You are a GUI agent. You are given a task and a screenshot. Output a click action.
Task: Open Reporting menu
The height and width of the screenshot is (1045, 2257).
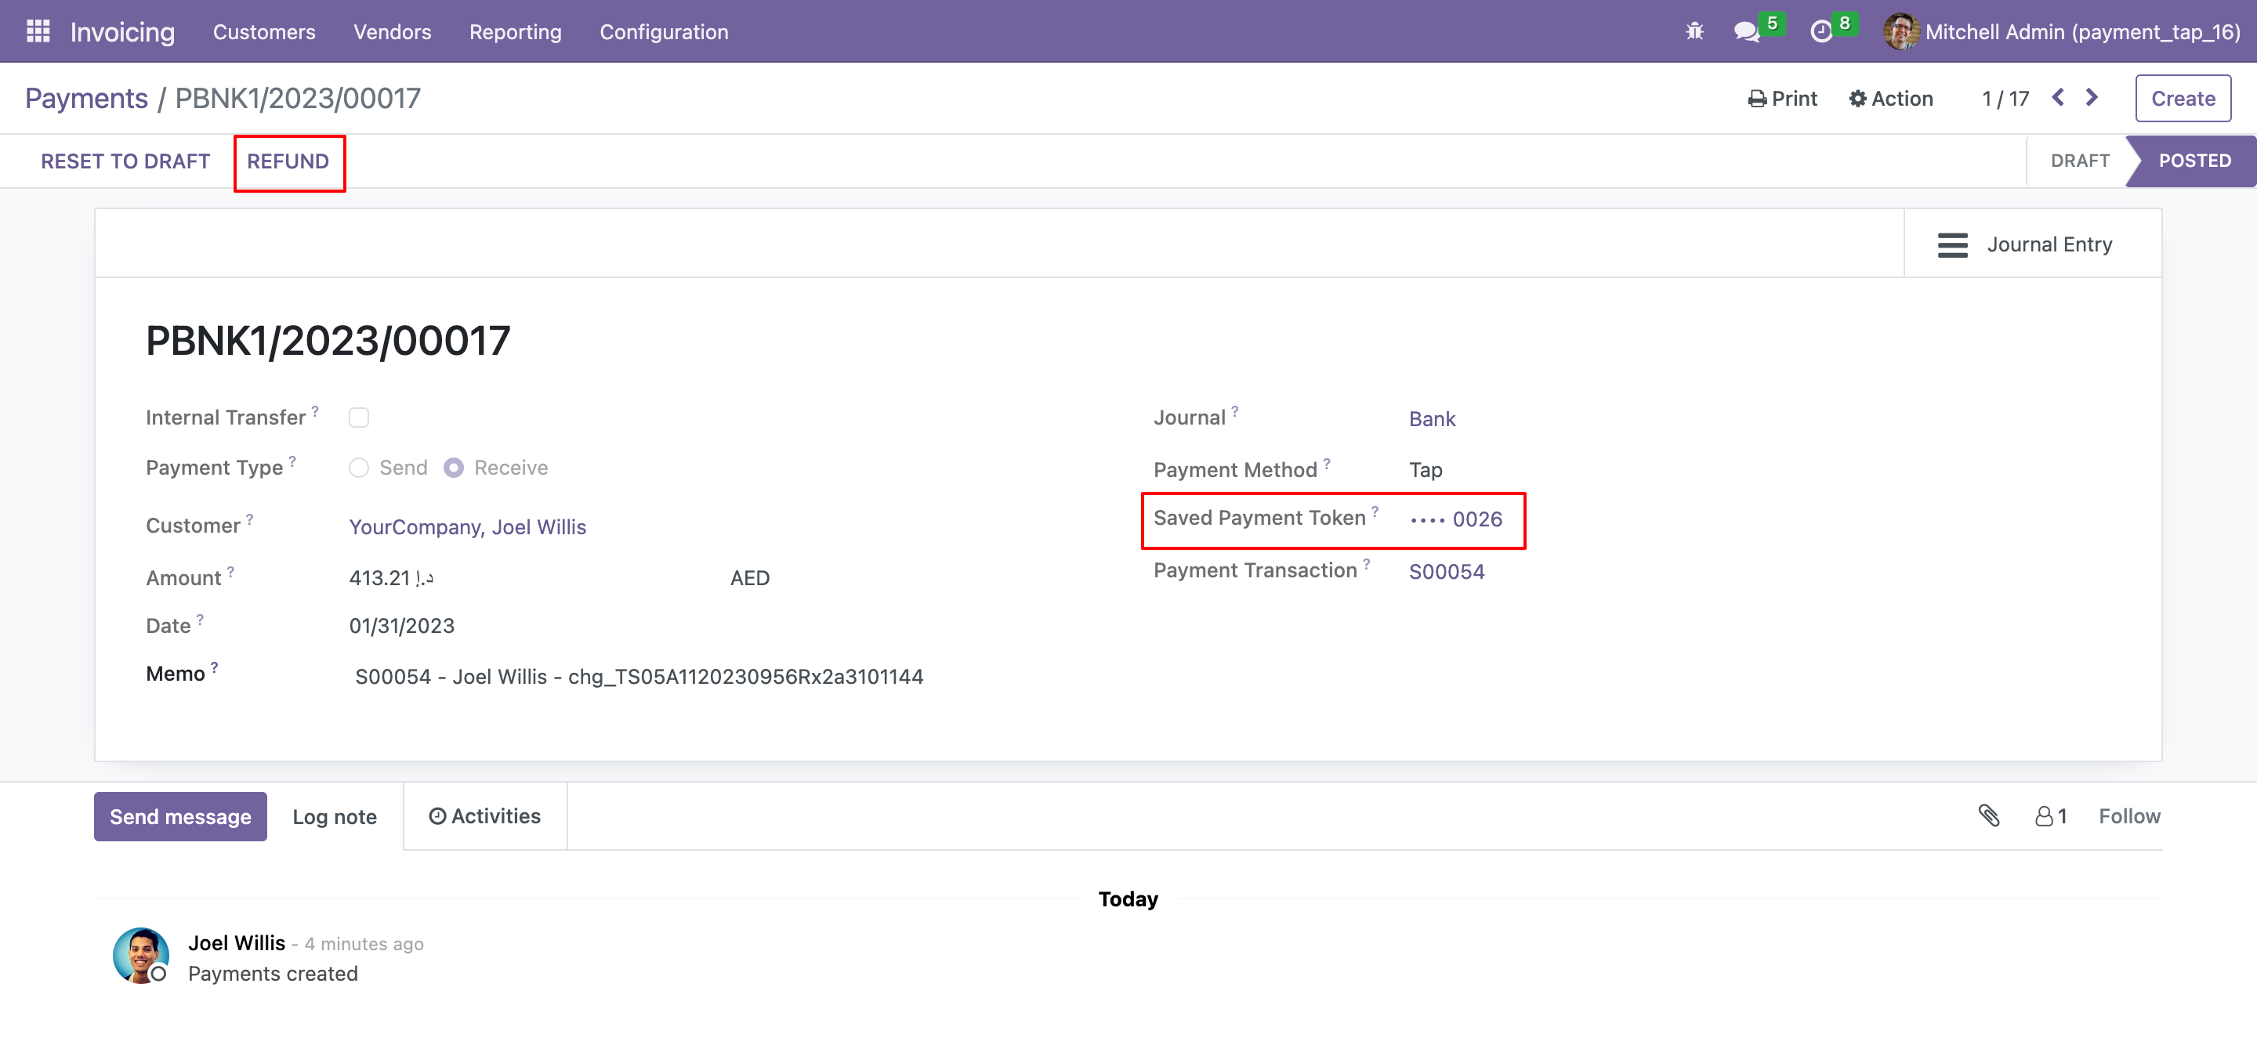tap(515, 31)
